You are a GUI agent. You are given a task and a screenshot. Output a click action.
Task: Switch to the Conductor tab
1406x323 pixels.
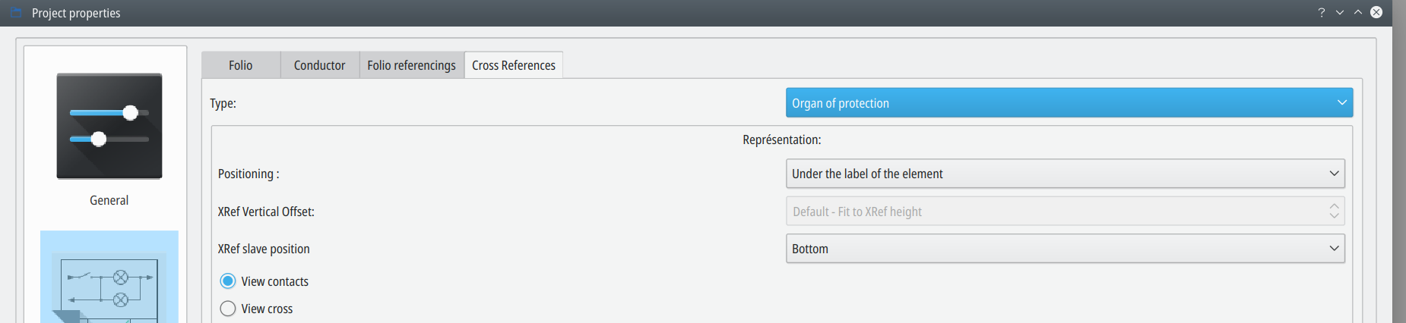click(x=319, y=65)
